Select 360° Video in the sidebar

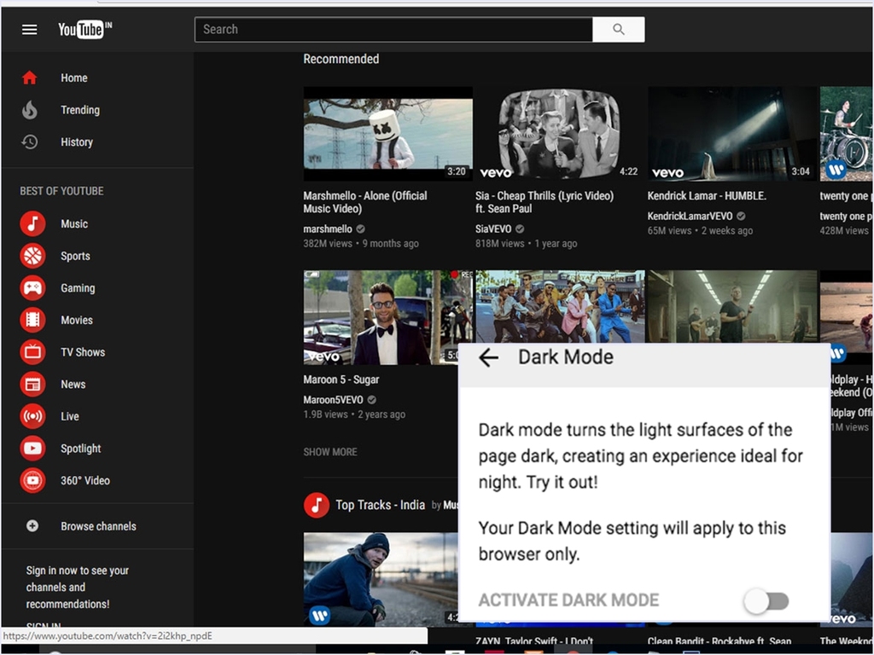pyautogui.click(x=85, y=481)
